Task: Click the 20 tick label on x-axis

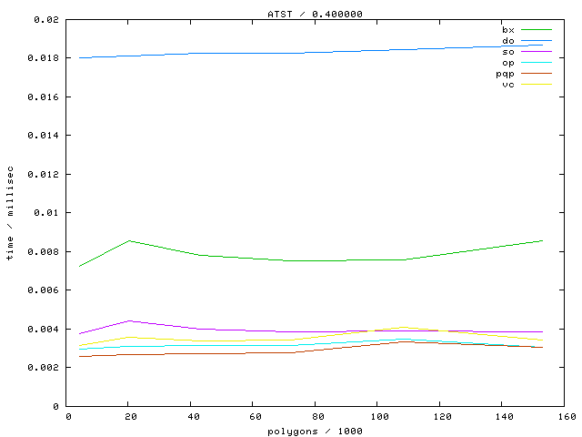Action: tap(130, 417)
